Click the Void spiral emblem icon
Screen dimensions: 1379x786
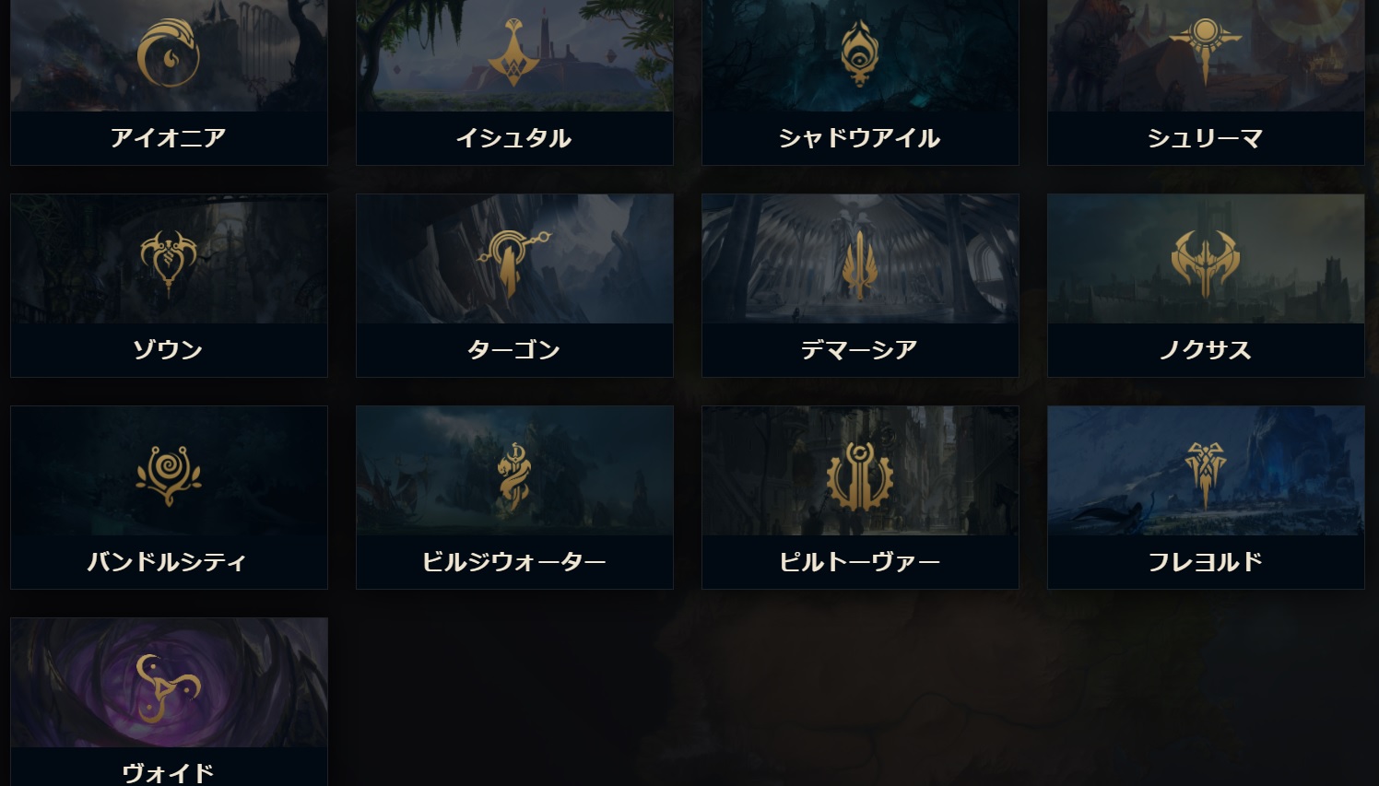[x=168, y=688]
